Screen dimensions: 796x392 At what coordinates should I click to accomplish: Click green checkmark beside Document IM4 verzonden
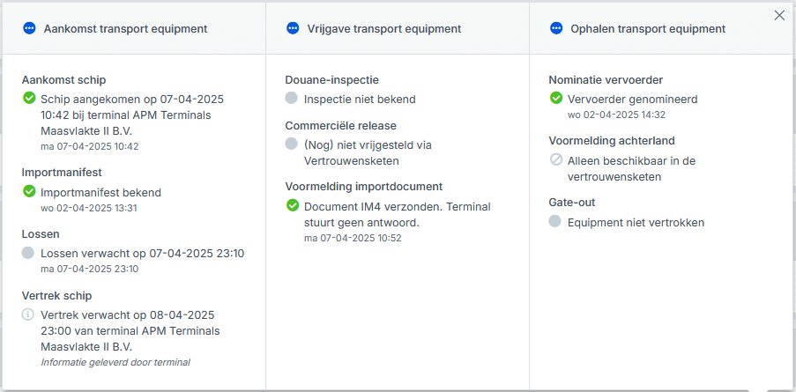click(x=293, y=205)
